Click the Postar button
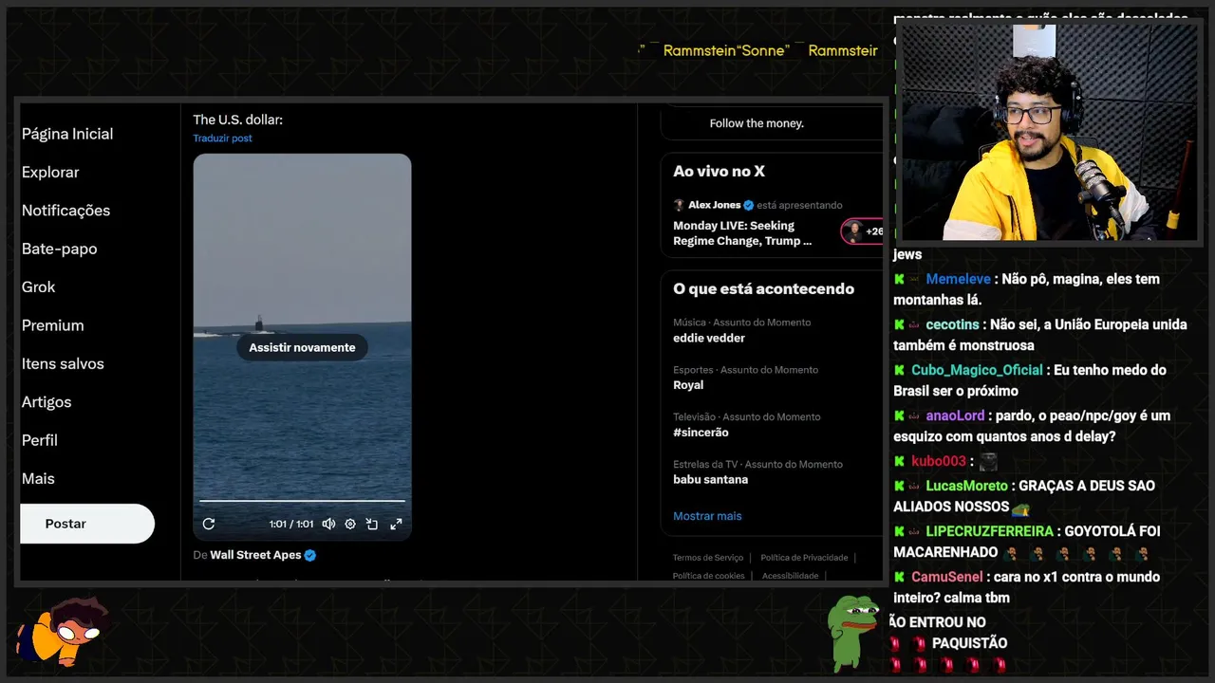1215x683 pixels. coord(87,524)
